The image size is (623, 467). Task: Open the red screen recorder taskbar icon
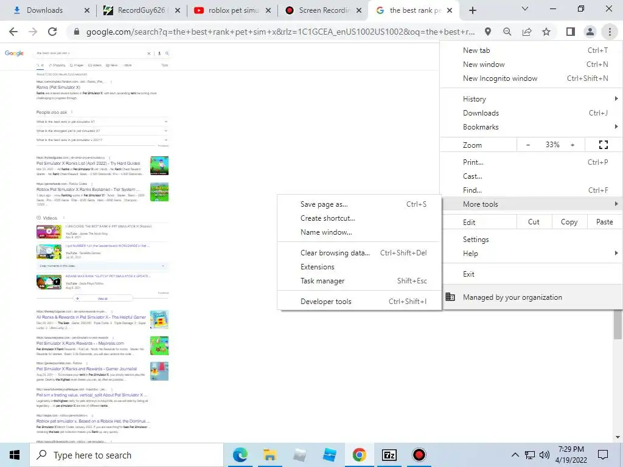coord(419,455)
